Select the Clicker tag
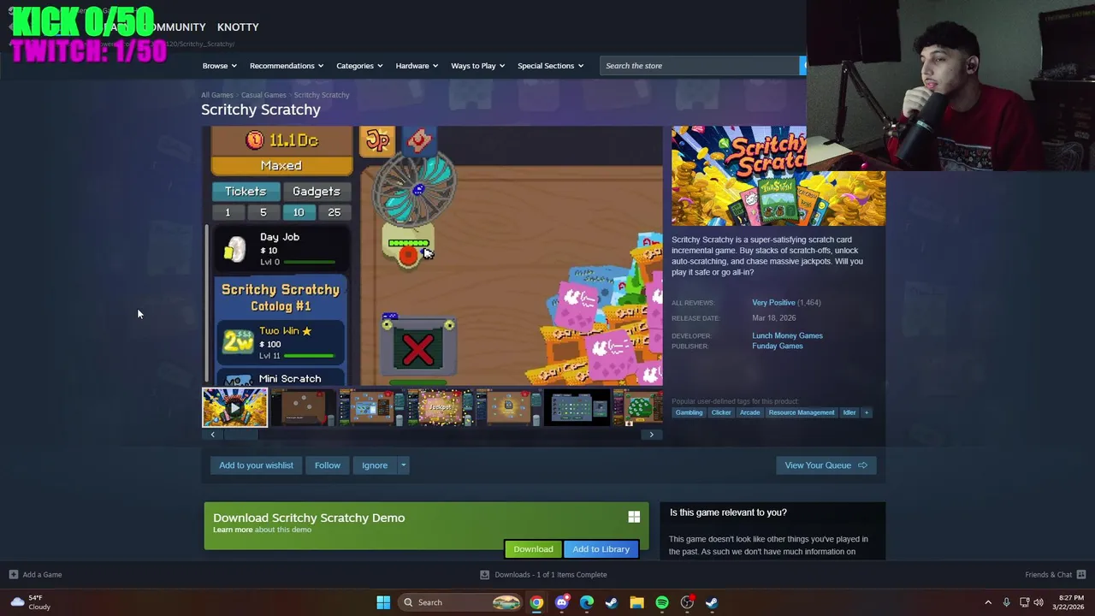Image resolution: width=1095 pixels, height=616 pixels. tap(721, 412)
